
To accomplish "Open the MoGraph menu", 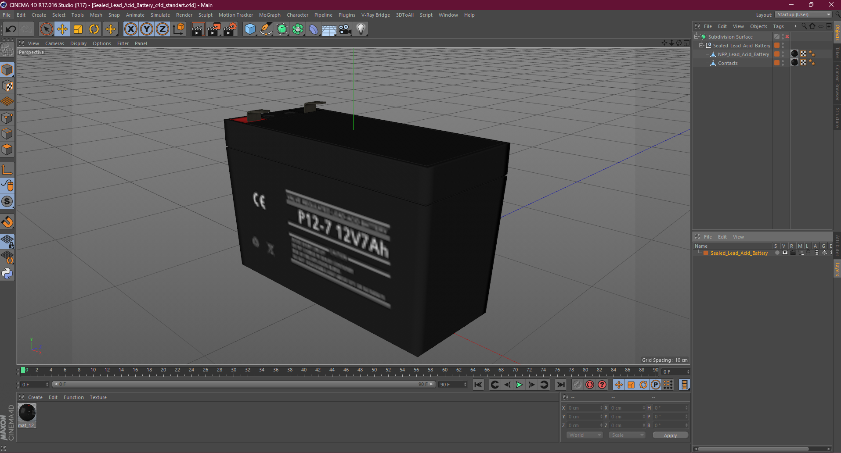I will 270,15.
